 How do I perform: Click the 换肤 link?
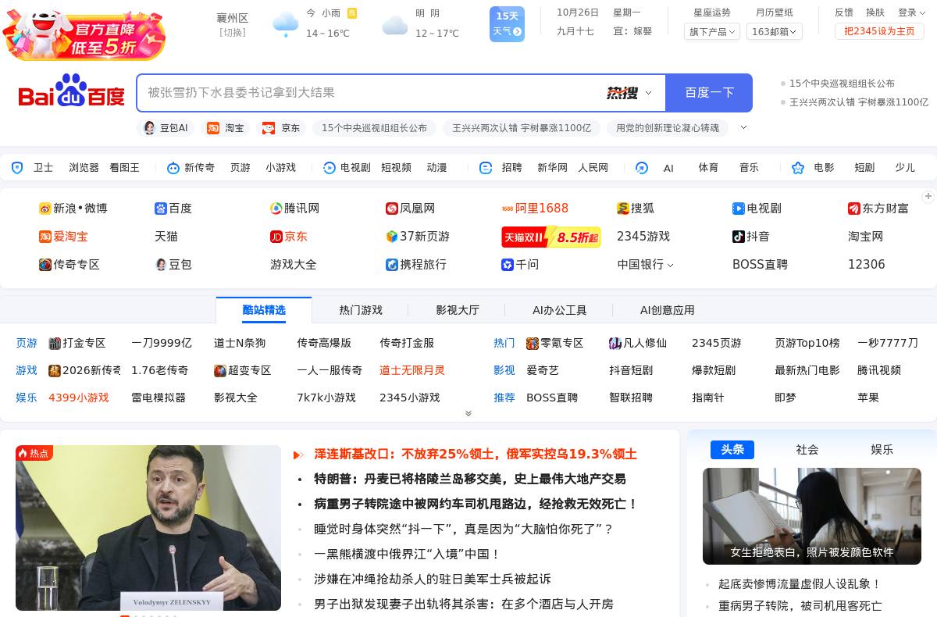pyautogui.click(x=875, y=12)
